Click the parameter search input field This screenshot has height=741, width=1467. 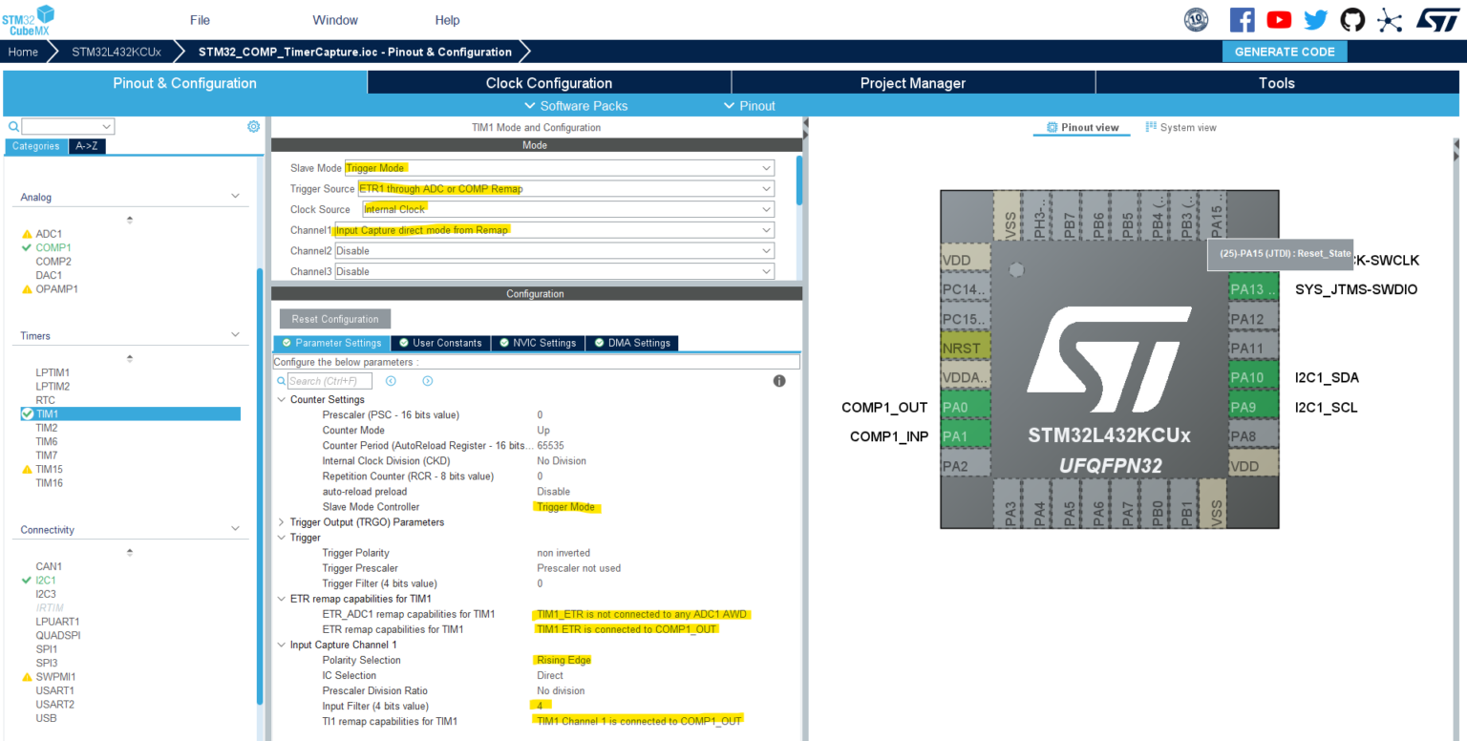tap(330, 381)
